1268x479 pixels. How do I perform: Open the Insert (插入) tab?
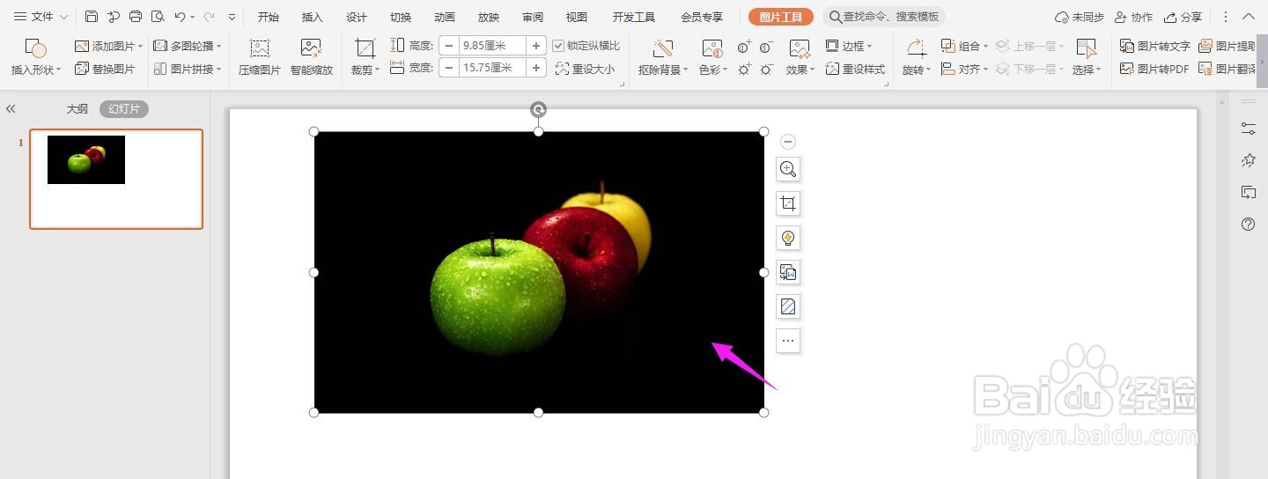313,17
